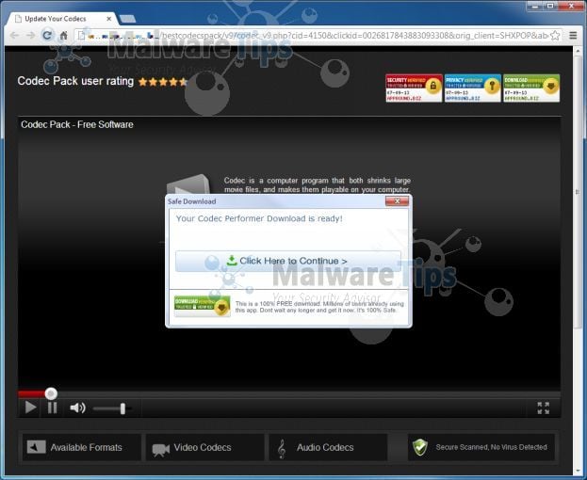This screenshot has height=480, width=587.
Task: Open Available Formats button
Action: 82,447
